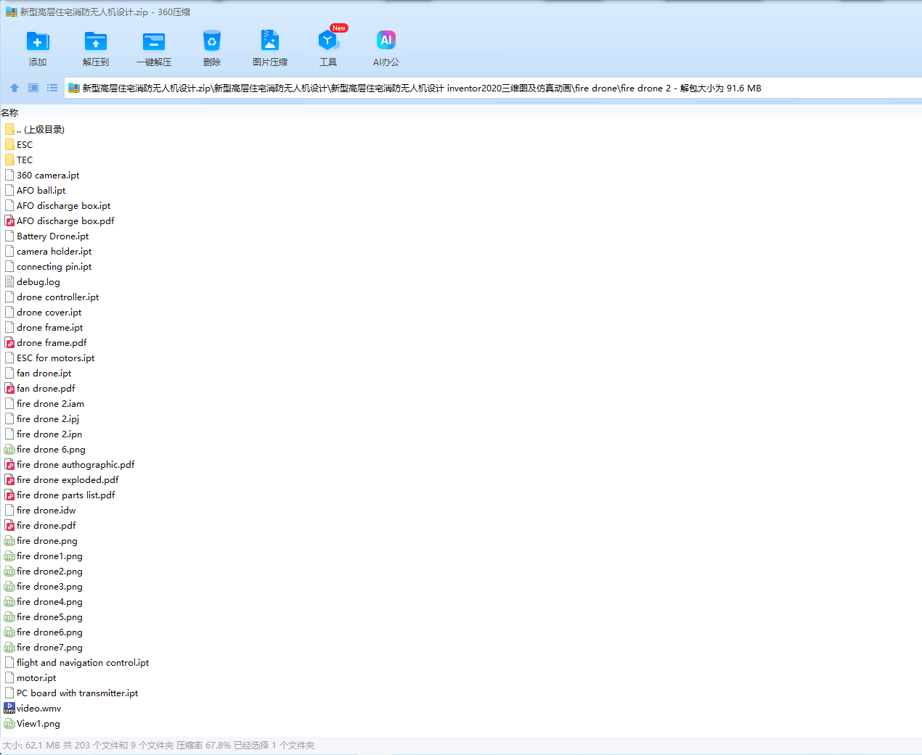Click image icon of fire drone 6.png
Viewport: 922px width, 755px height.
(x=9, y=450)
